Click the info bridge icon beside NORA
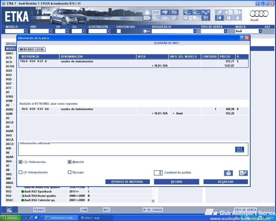The width and height of the screenshot is (276, 221). [x=165, y=18]
